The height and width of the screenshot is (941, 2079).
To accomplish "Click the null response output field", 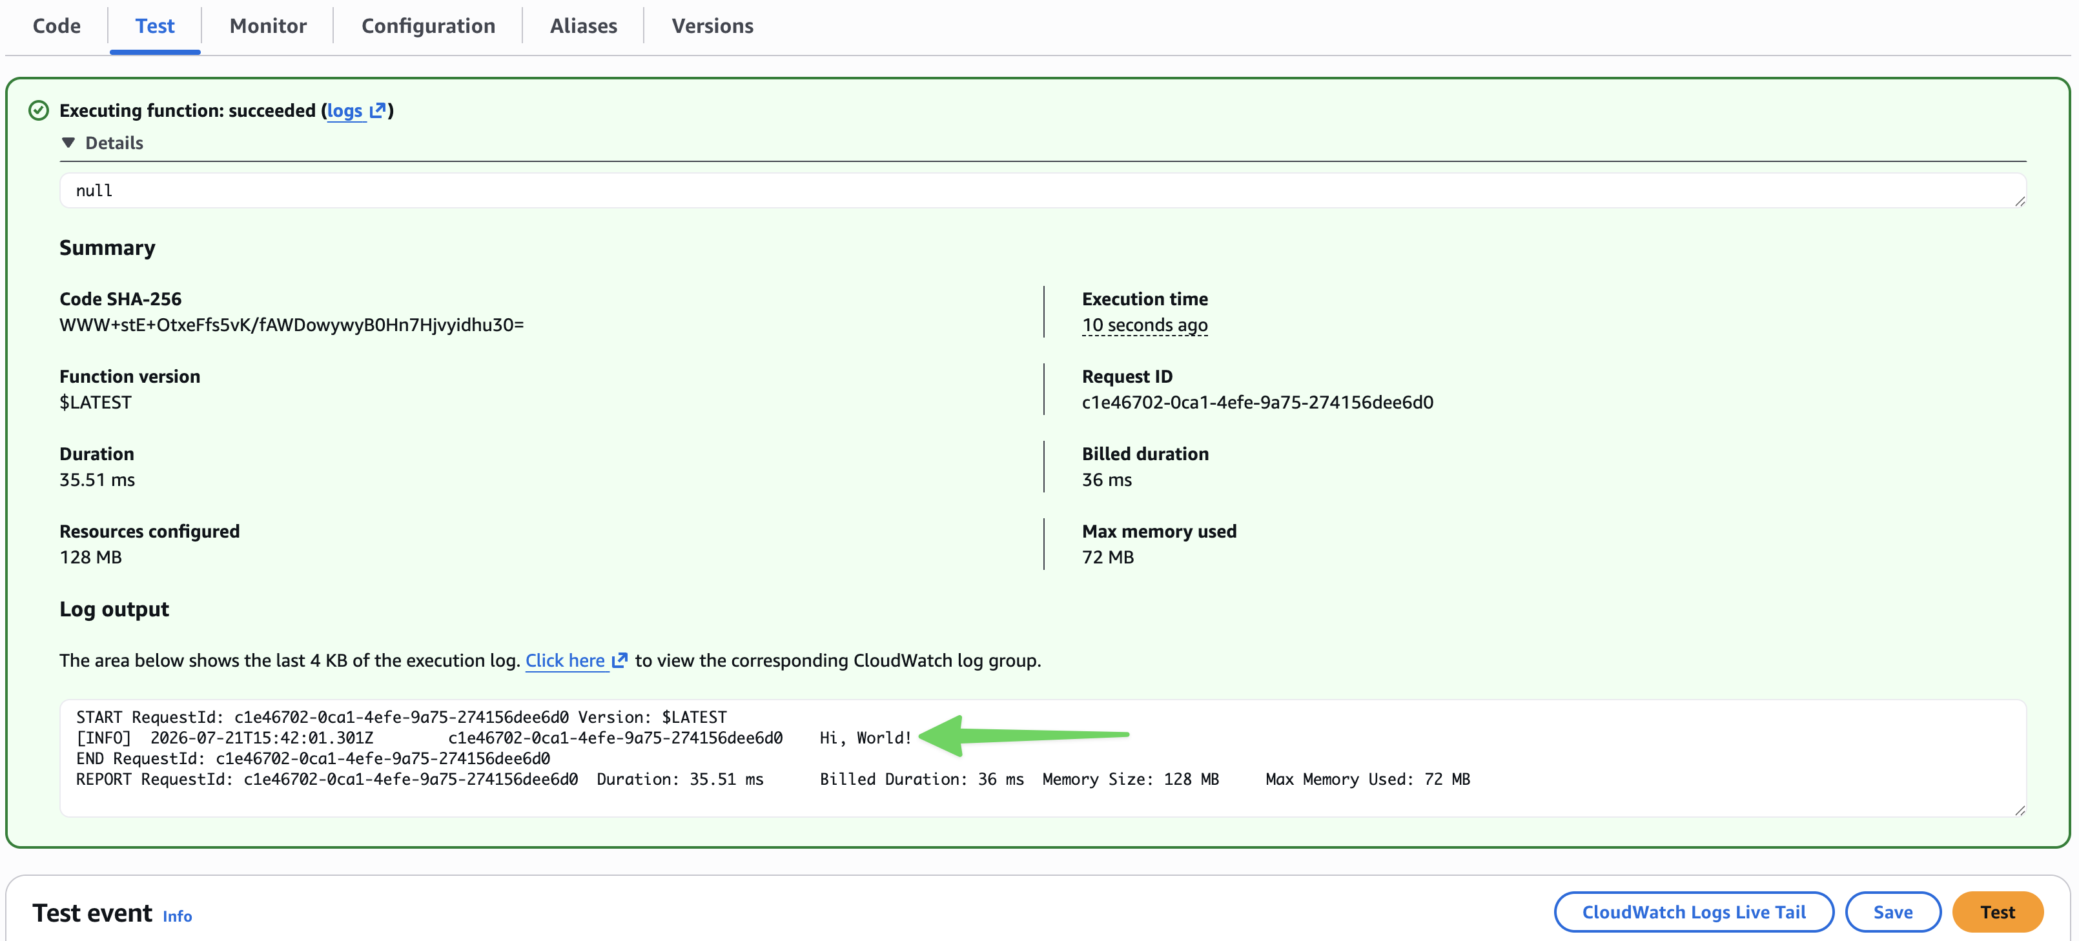I will 1043,190.
